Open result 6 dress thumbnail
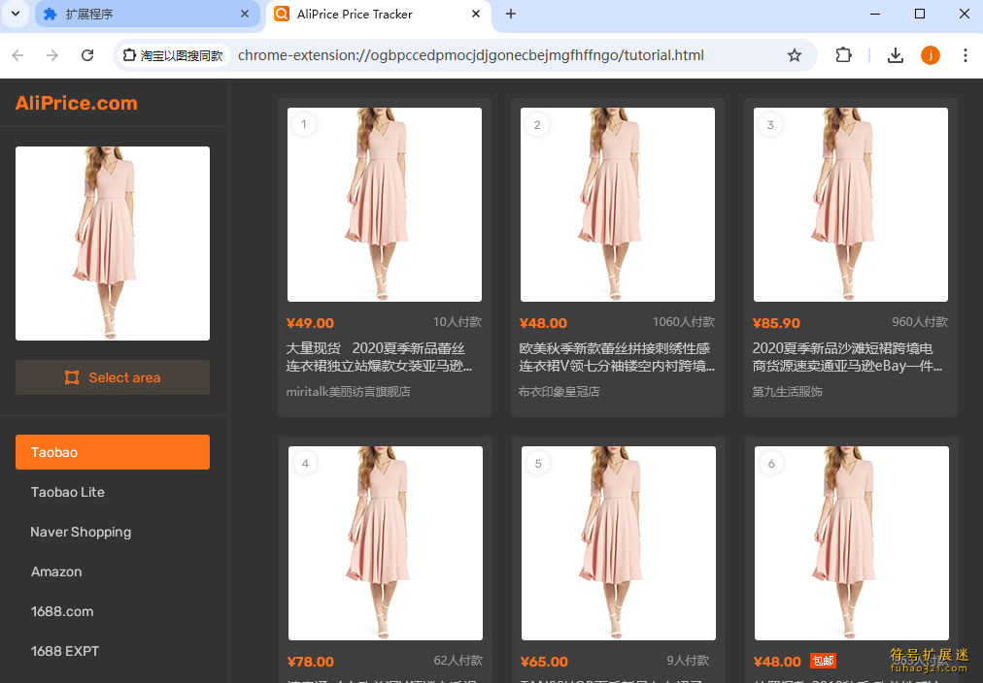The width and height of the screenshot is (983, 683). [852, 543]
